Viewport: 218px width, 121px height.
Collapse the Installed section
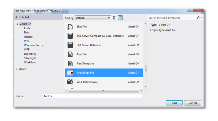pos(16,17)
